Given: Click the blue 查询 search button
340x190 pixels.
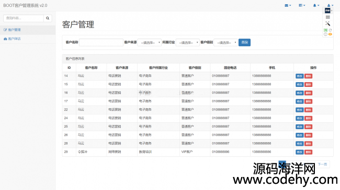Looking at the screenshot, I should pyautogui.click(x=244, y=42).
